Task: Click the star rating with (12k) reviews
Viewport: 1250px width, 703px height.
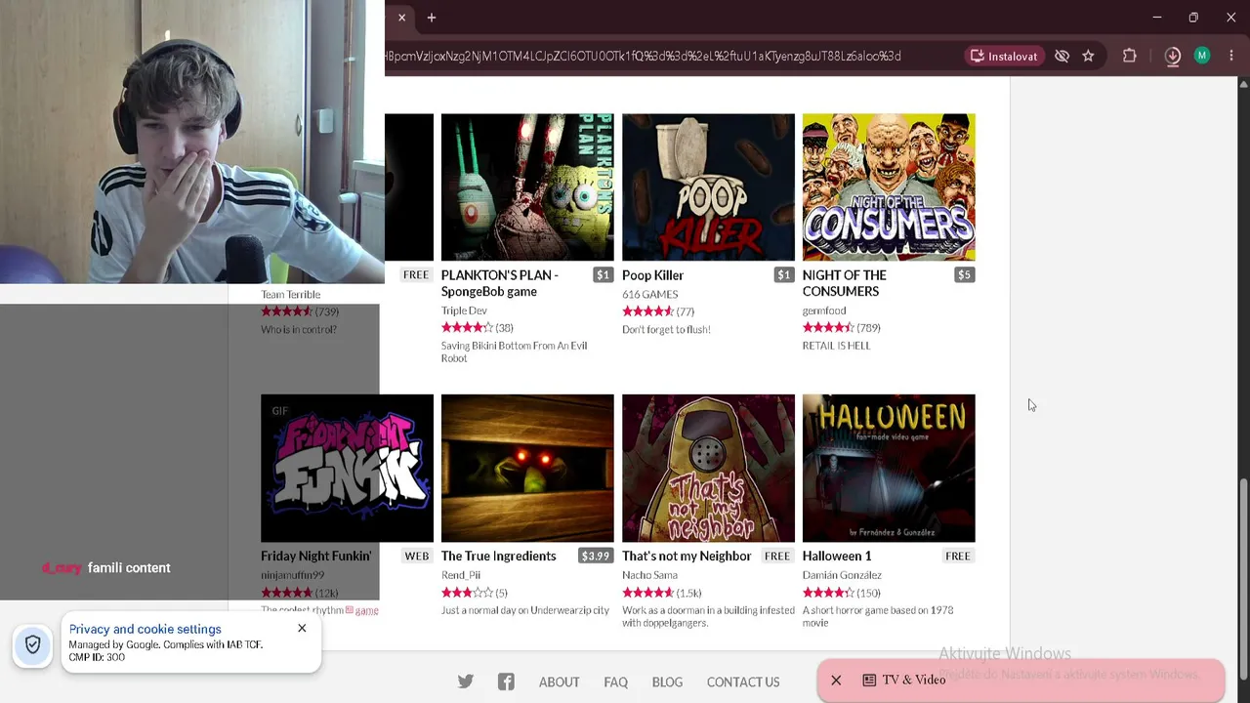Action: pyautogui.click(x=300, y=593)
